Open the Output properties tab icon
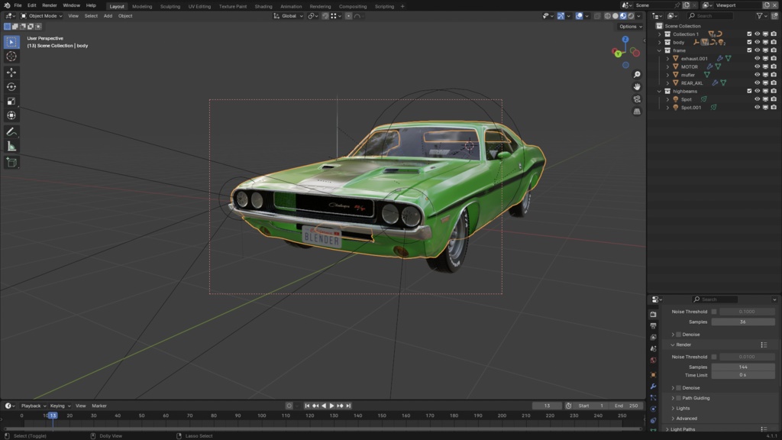 click(x=654, y=325)
